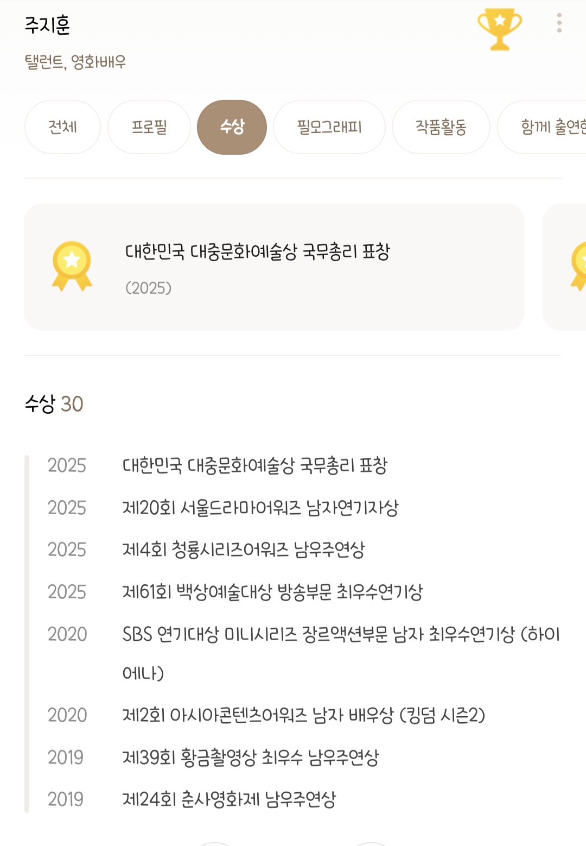The width and height of the screenshot is (586, 846).
Task: Open 제61회 백상예술대상 최우수연기상 entry
Action: click(x=272, y=592)
